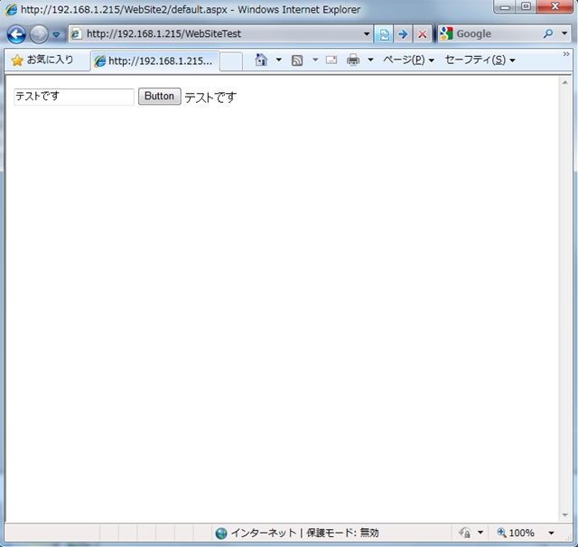This screenshot has height=547, width=578.
Task: Click the テストです label text
Action: click(210, 97)
